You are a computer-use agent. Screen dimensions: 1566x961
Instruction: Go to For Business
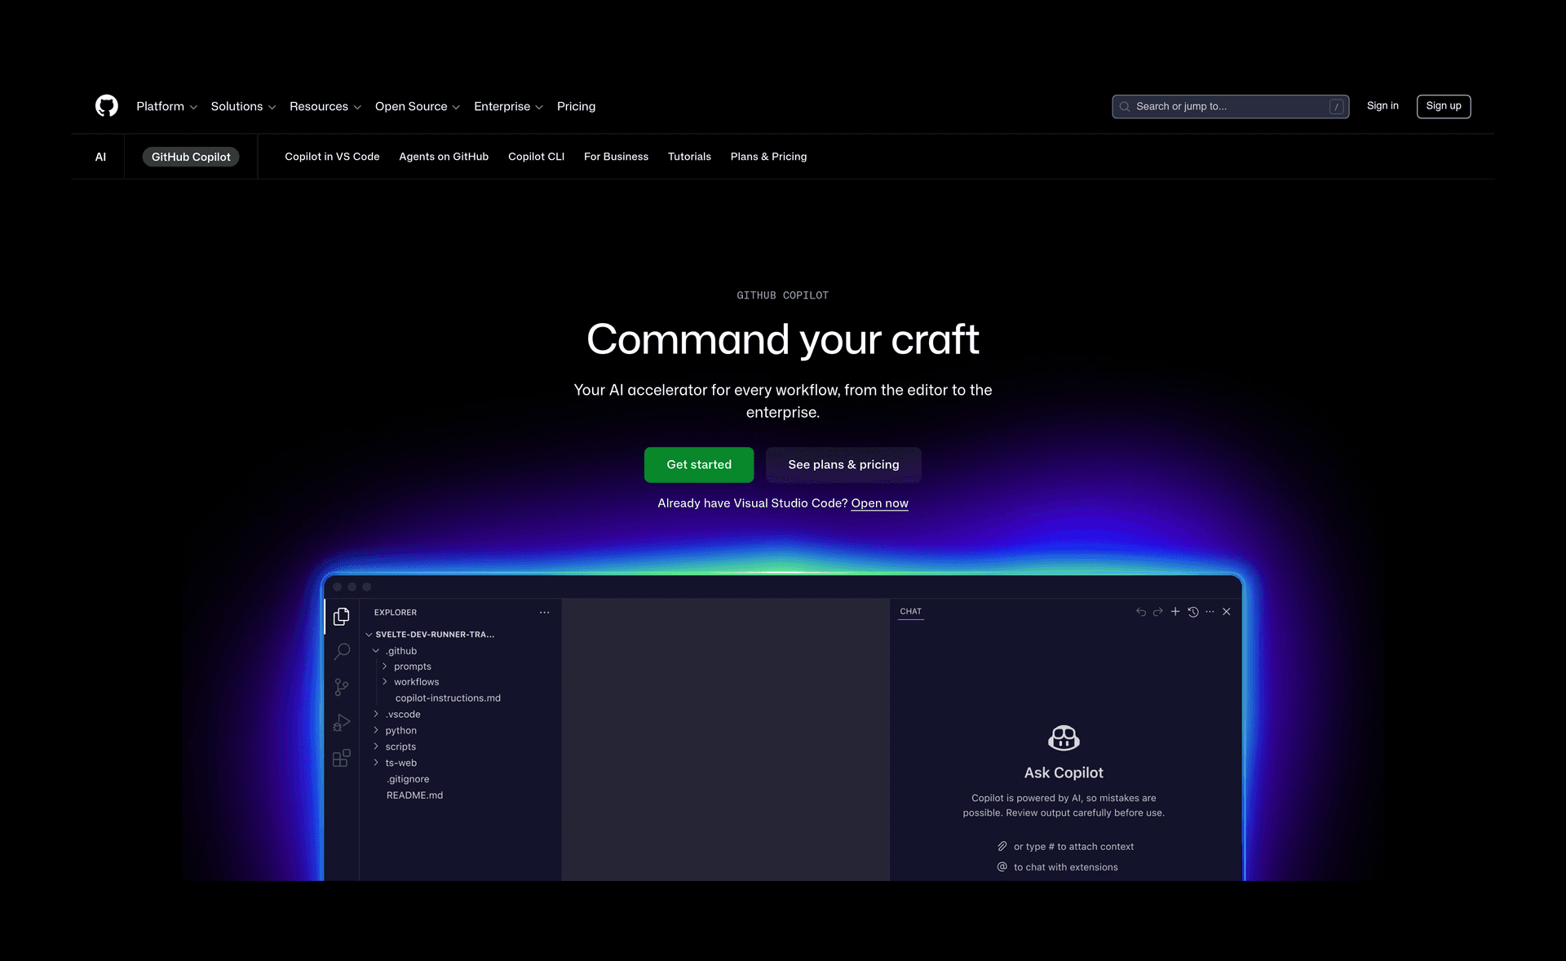click(x=616, y=157)
